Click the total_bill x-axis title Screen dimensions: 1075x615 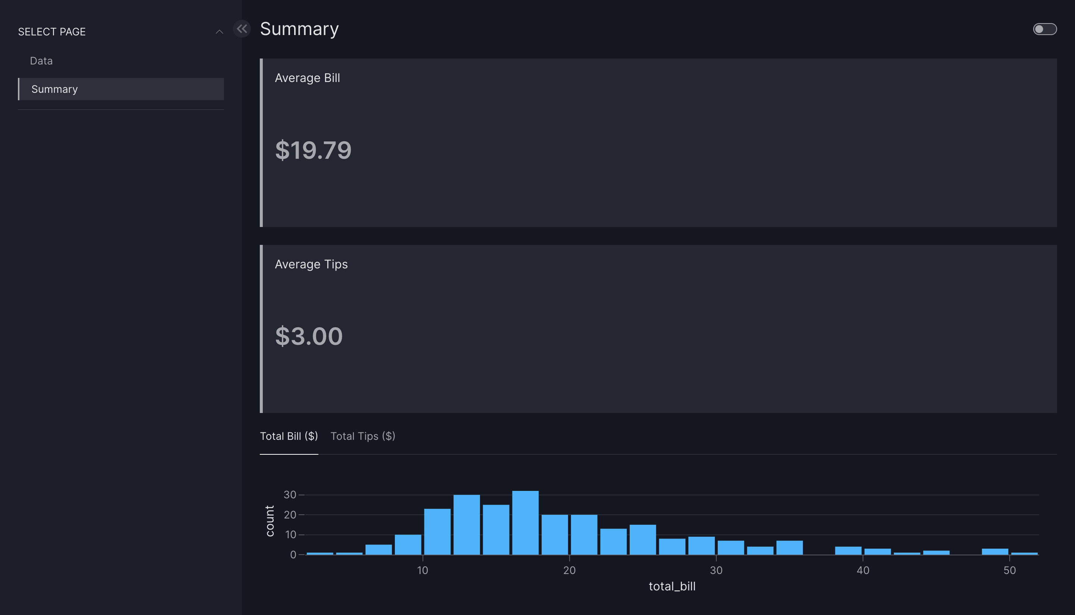coord(672,586)
